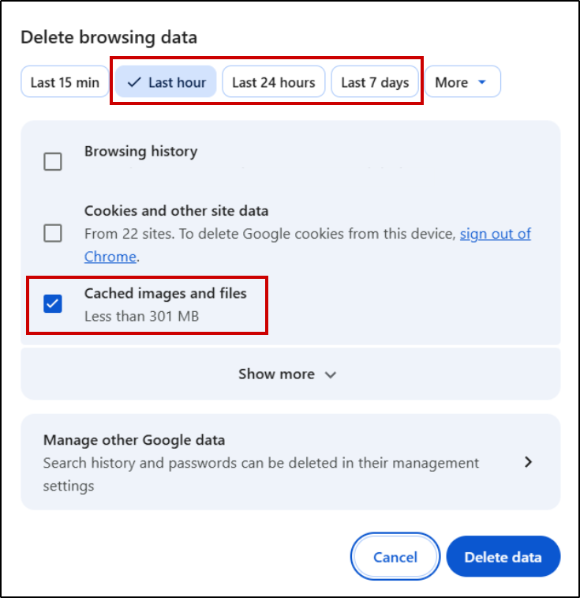Click the arrow icon beside More
Screen dimensions: 580x598
pos(481,82)
